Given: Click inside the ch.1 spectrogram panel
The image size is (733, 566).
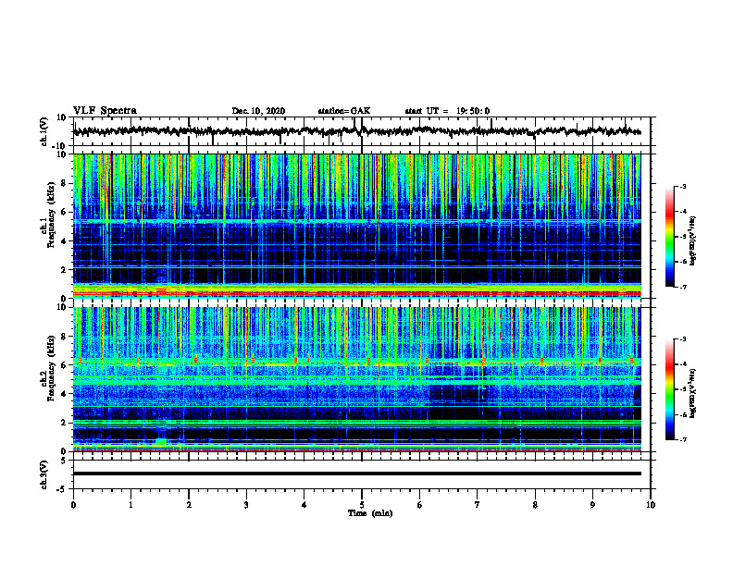Looking at the screenshot, I should (357, 226).
